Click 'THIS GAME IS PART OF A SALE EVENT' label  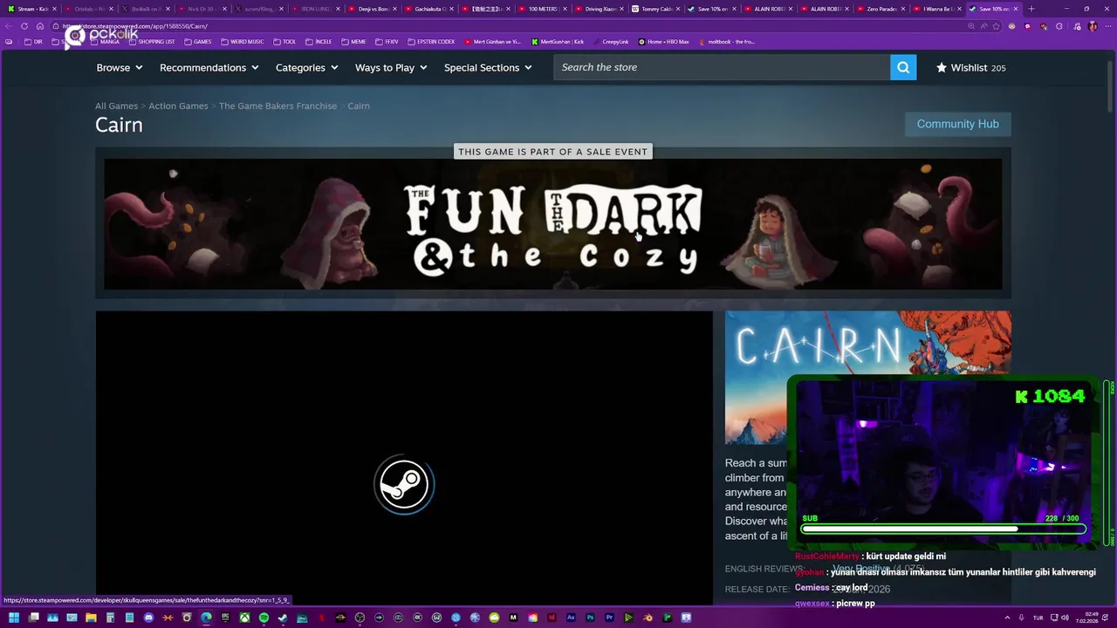coord(553,152)
